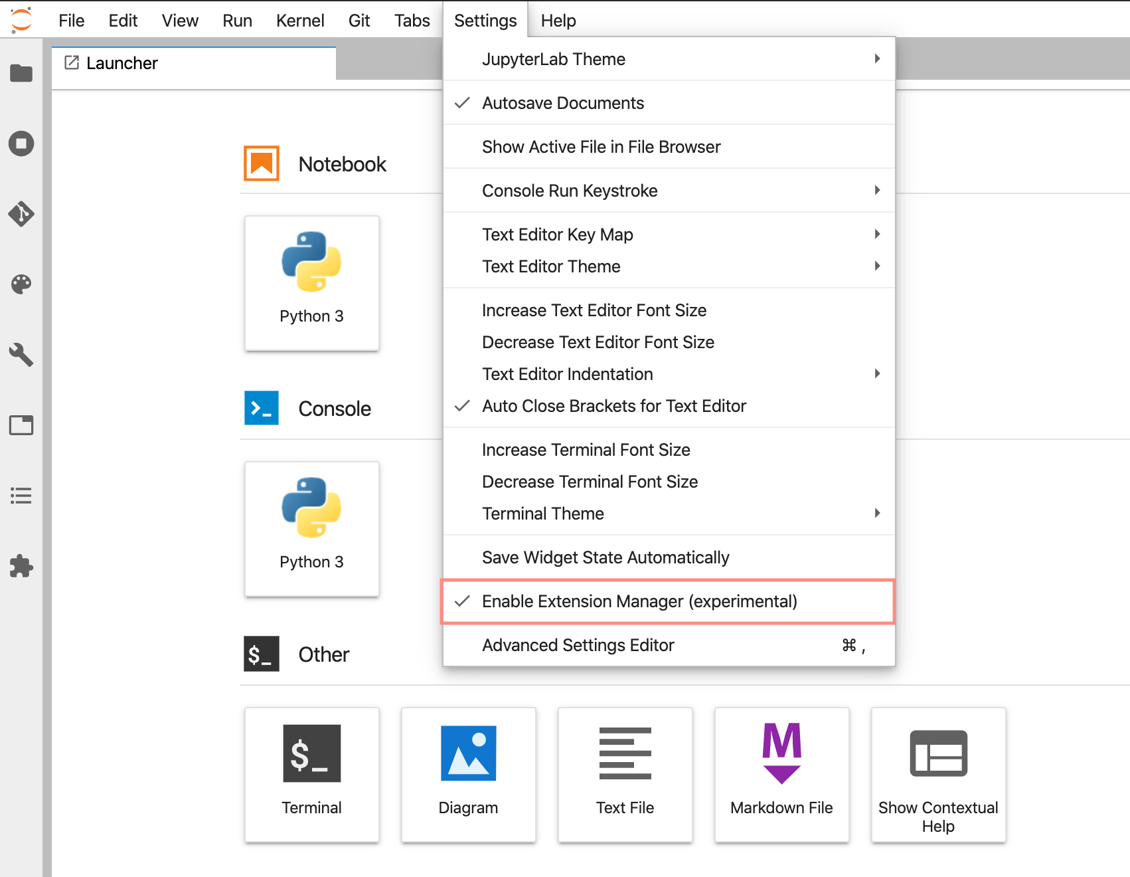Screen dimensions: 1130x877
Task: Launch Python 3 console card
Action: coord(312,529)
